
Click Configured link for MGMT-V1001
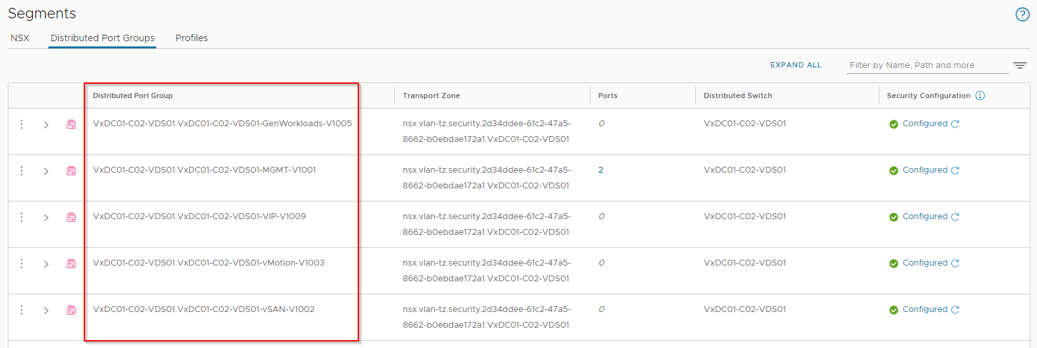point(925,170)
